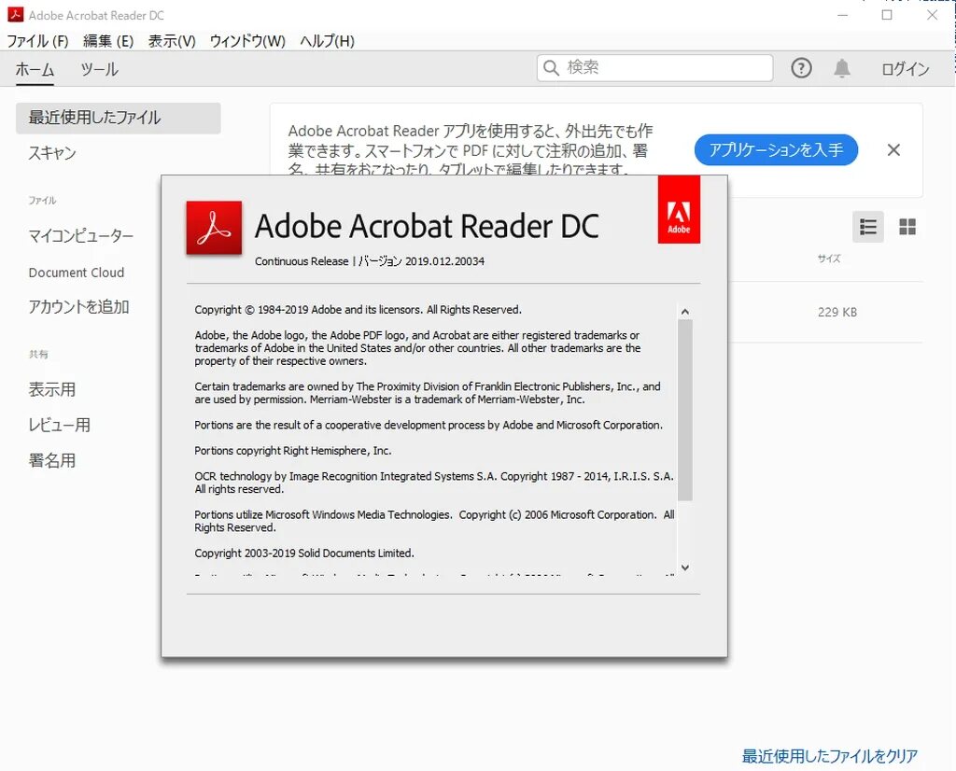Screen dimensions: 956x771
Task: Open the ヘルプ(H) menu
Action: pos(327,41)
